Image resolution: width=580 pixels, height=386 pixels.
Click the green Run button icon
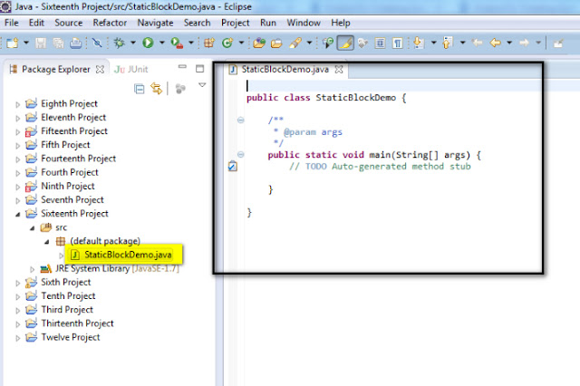click(x=148, y=43)
